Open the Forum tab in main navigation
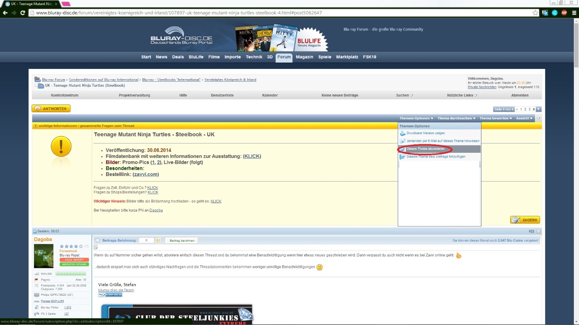 (284, 57)
